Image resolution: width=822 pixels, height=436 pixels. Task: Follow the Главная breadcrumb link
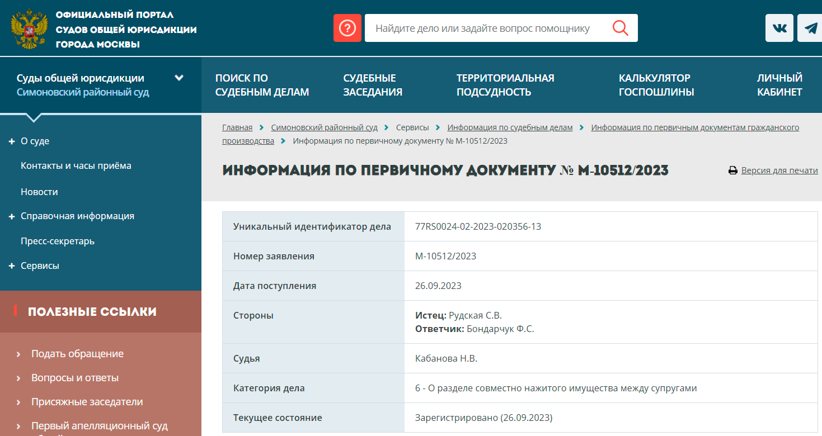click(237, 127)
